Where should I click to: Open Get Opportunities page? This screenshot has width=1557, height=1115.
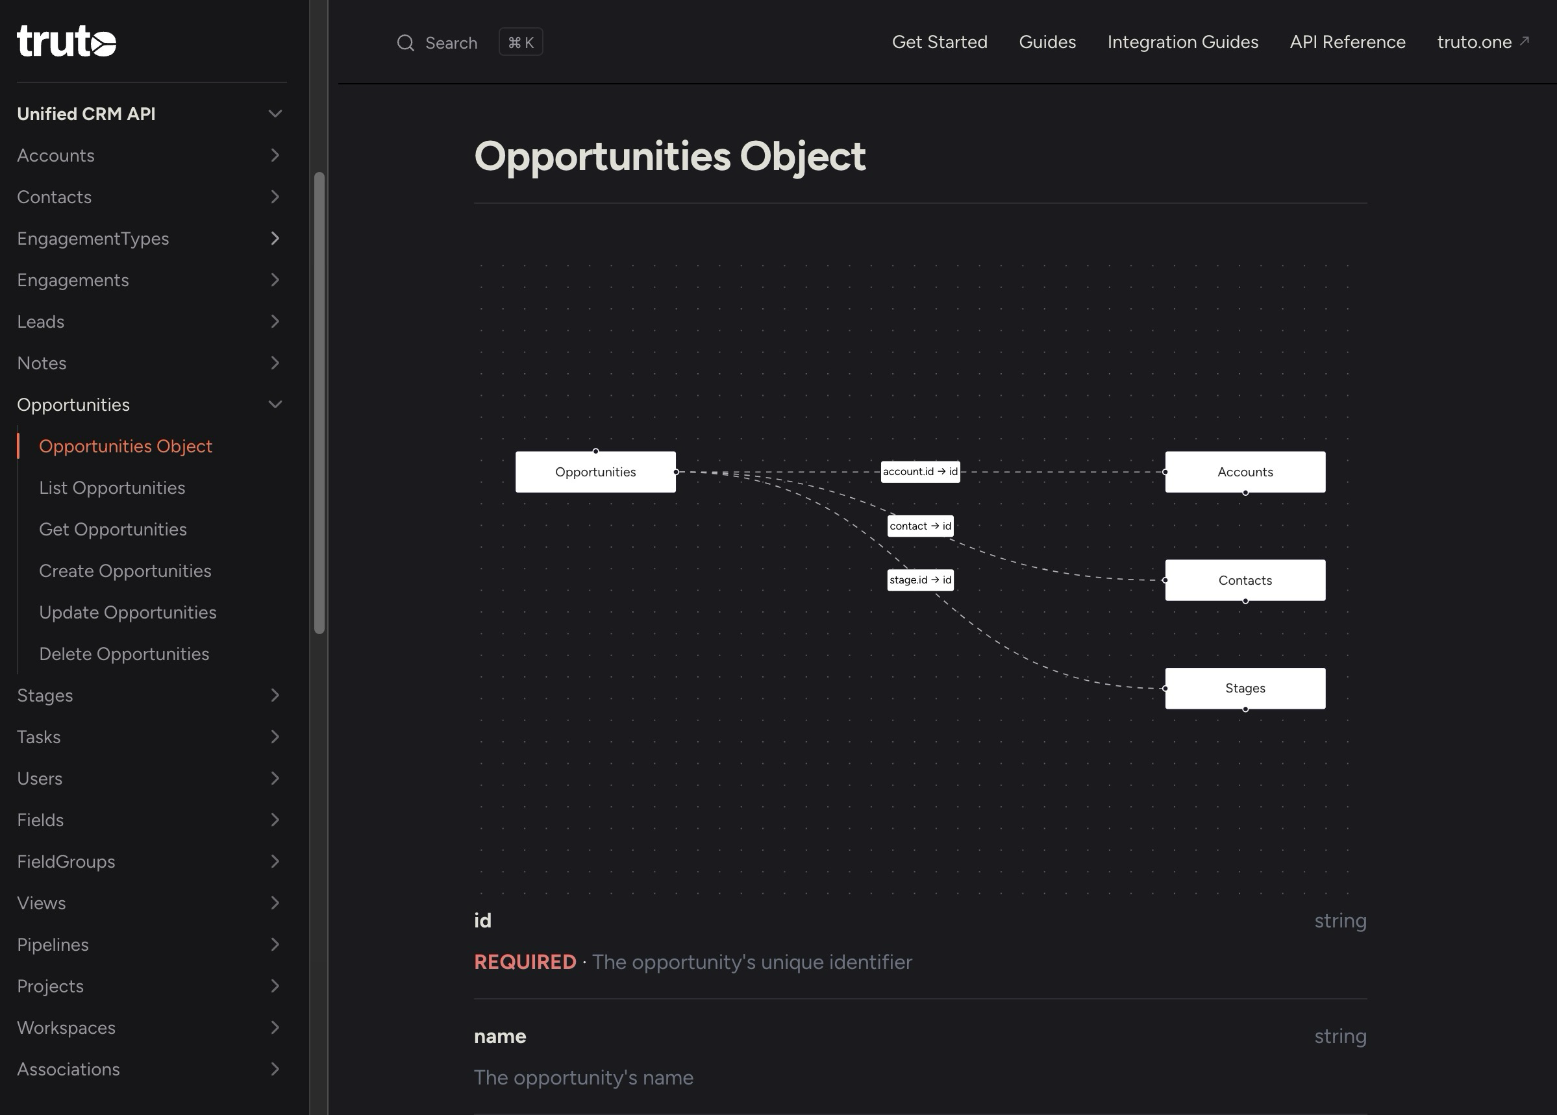112,529
